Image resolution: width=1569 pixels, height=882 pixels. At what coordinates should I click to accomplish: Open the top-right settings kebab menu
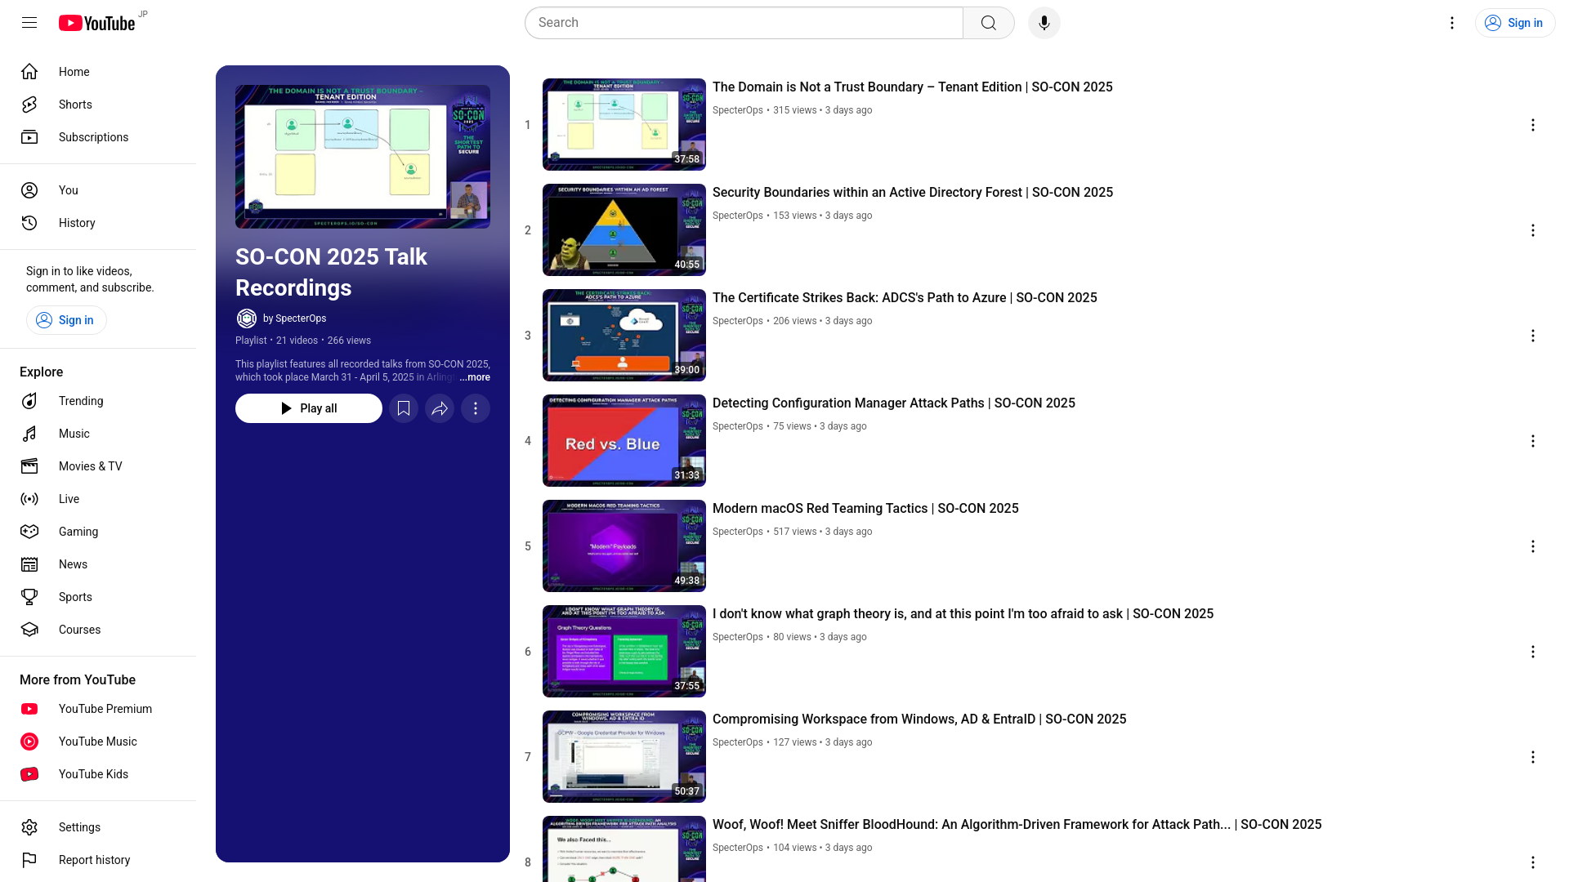tap(1452, 23)
